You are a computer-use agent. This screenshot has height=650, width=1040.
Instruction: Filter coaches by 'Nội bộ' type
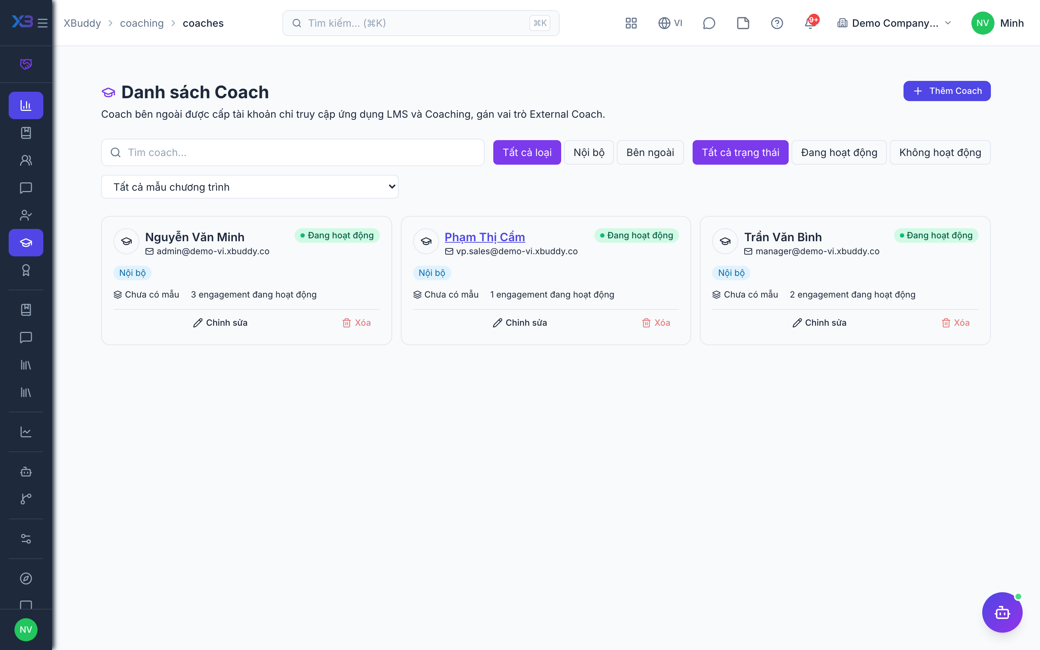589,152
